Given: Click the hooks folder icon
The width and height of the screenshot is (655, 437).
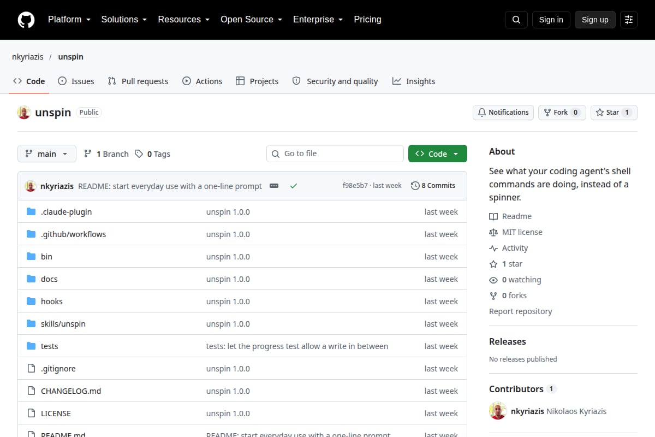Looking at the screenshot, I should coord(31,302).
